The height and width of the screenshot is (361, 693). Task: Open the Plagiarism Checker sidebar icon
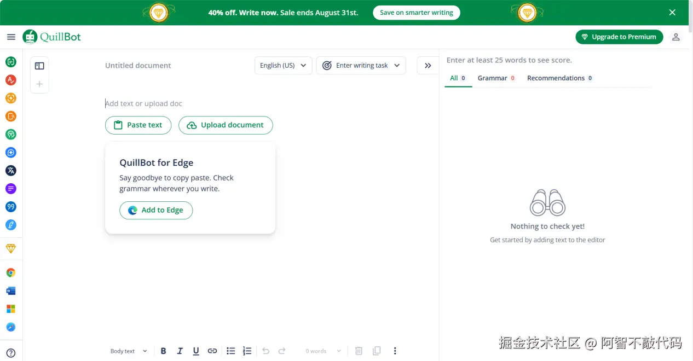pyautogui.click(x=11, y=116)
